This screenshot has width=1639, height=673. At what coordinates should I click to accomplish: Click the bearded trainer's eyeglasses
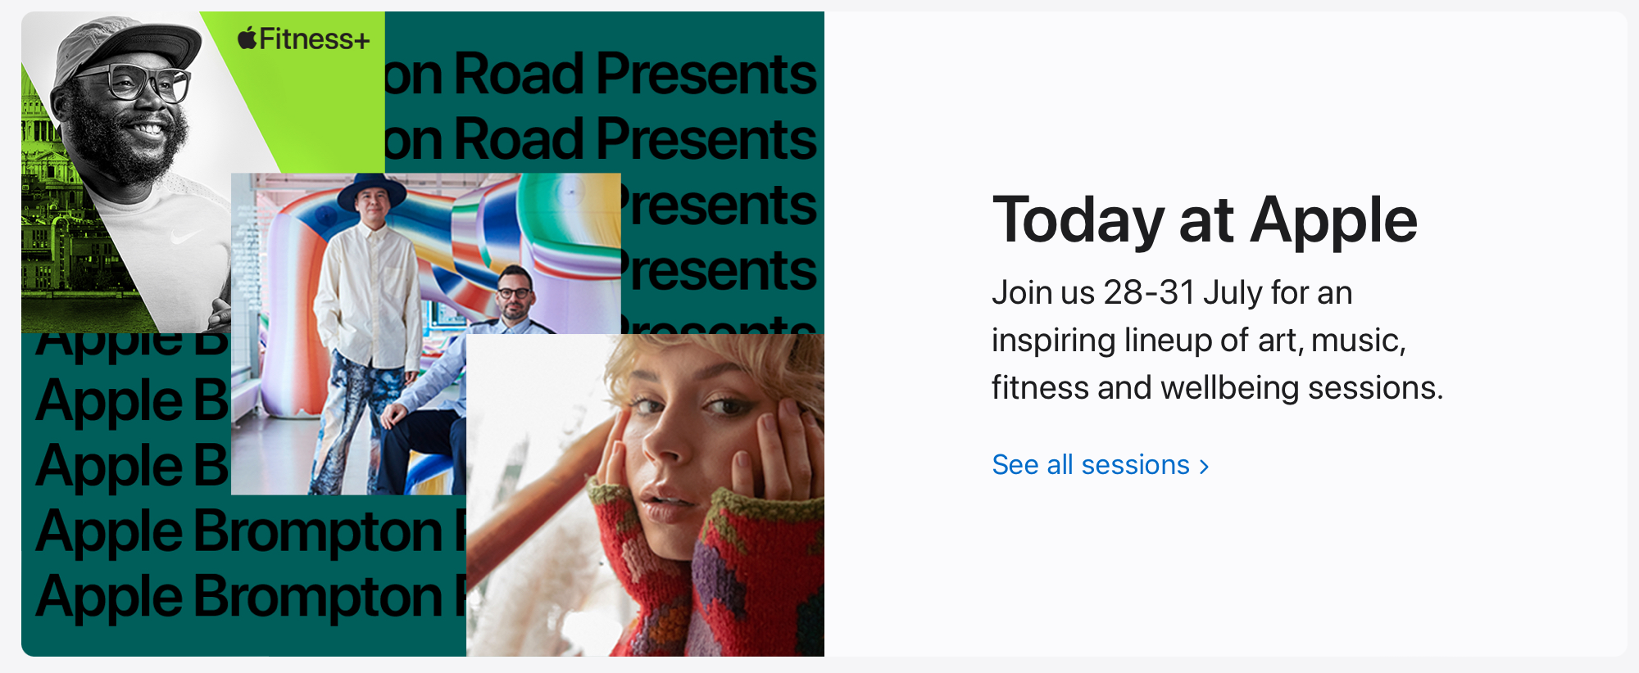click(x=144, y=83)
